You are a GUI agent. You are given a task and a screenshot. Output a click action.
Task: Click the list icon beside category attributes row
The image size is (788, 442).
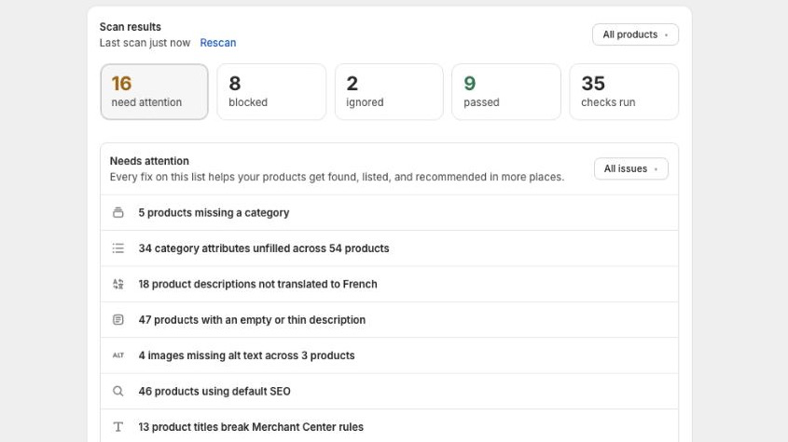click(x=118, y=248)
